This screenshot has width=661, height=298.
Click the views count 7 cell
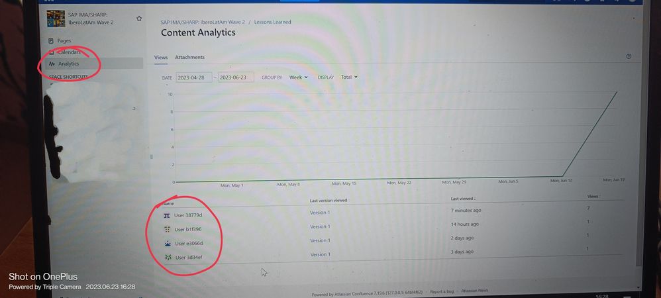click(x=588, y=208)
